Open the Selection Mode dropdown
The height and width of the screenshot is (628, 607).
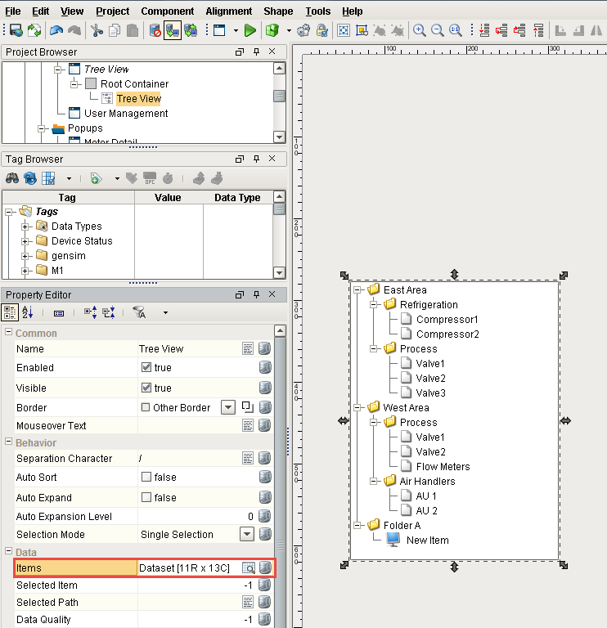tap(247, 534)
